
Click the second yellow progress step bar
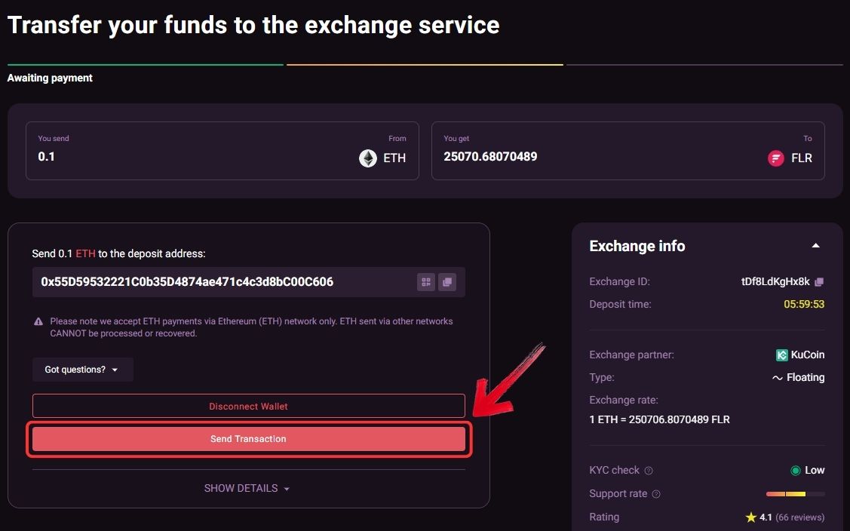tap(425, 65)
